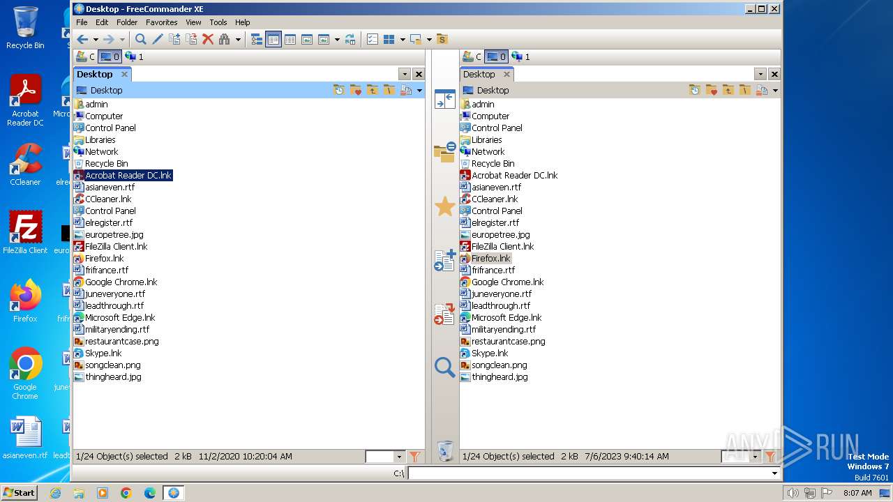
Task: Go forward with the Forward arrow
Action: click(x=108, y=40)
